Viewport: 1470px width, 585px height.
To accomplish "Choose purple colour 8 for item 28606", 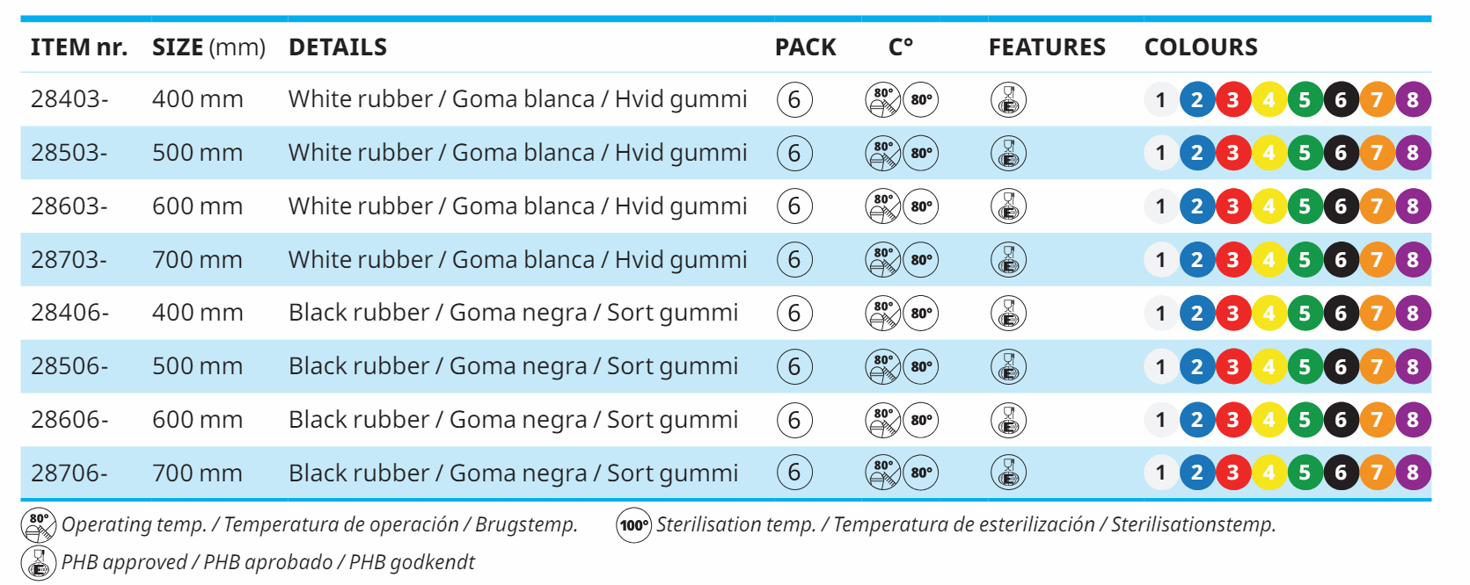I will click(1413, 420).
